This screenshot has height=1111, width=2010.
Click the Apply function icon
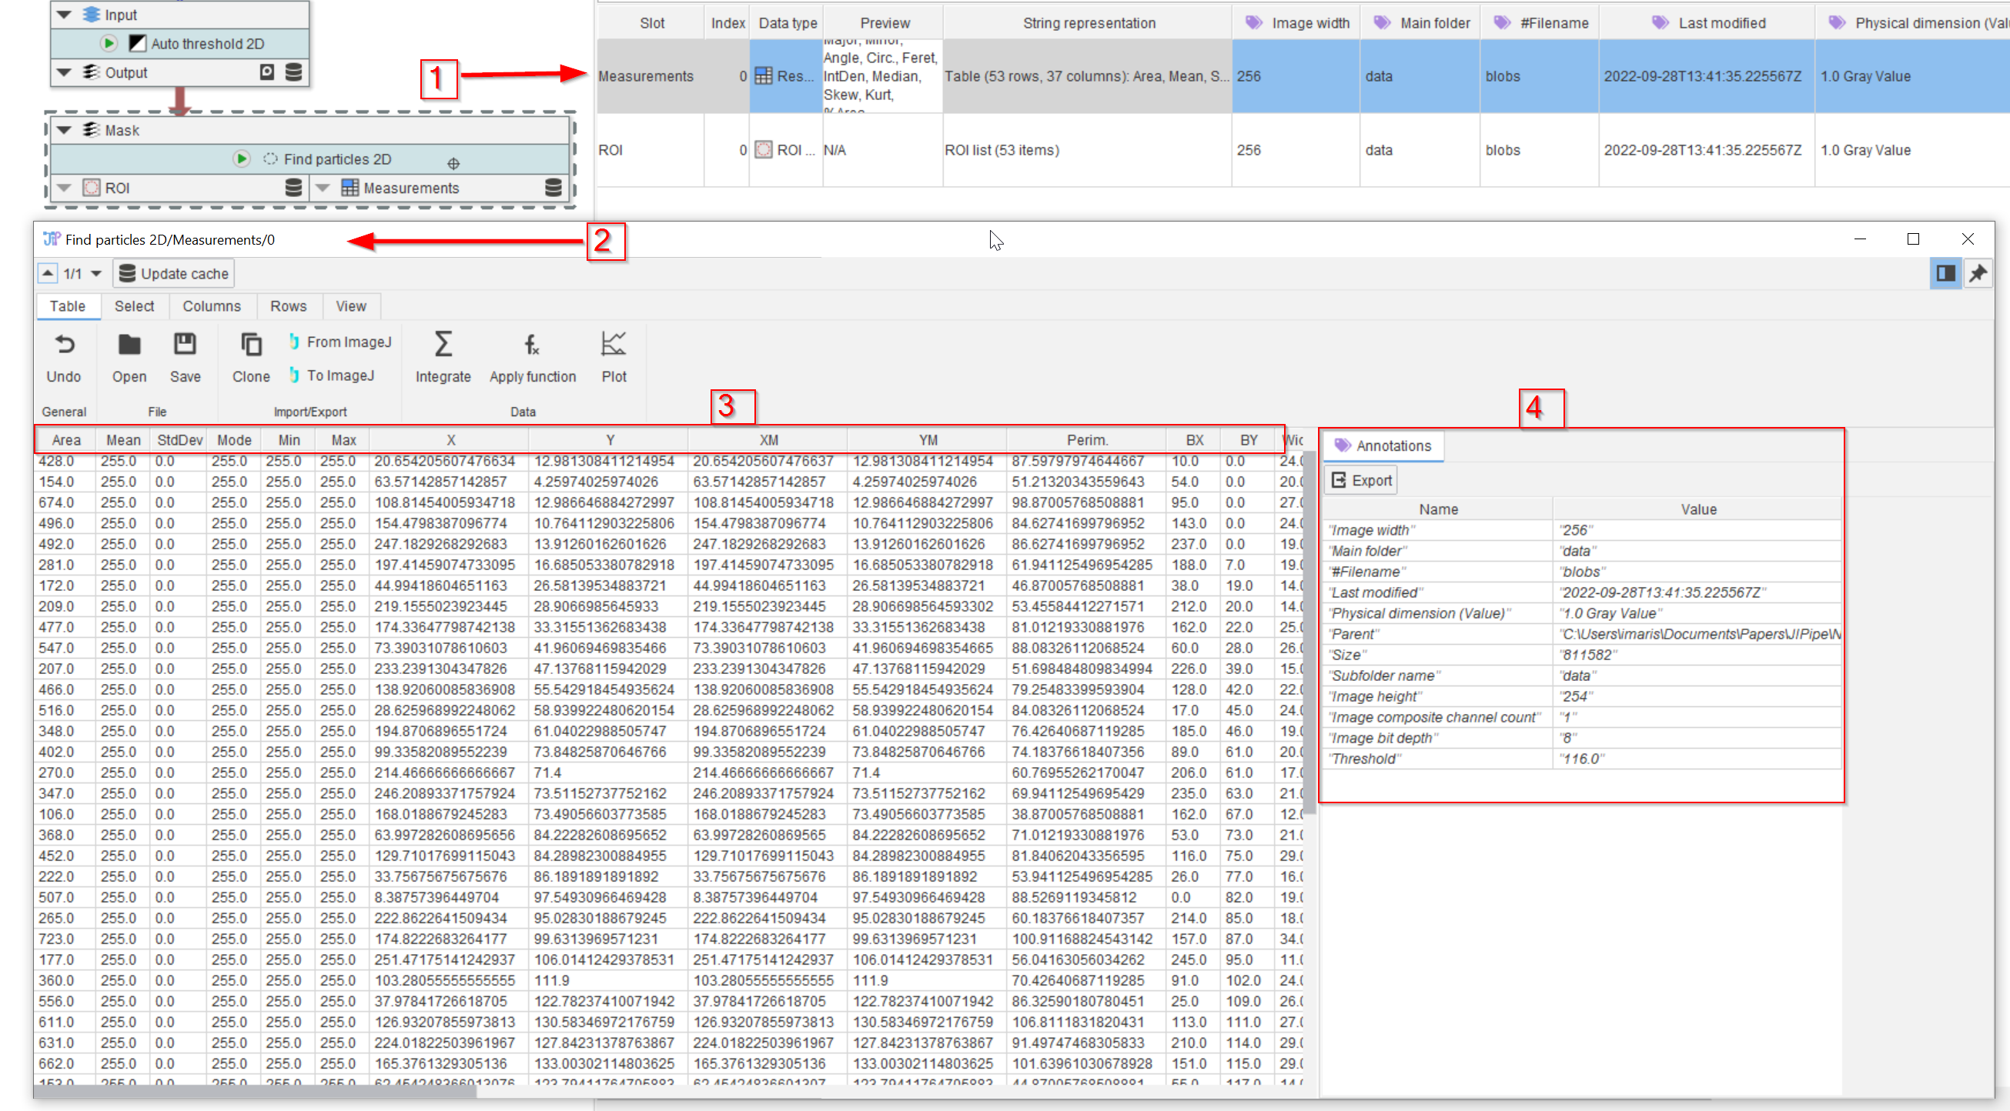[532, 345]
